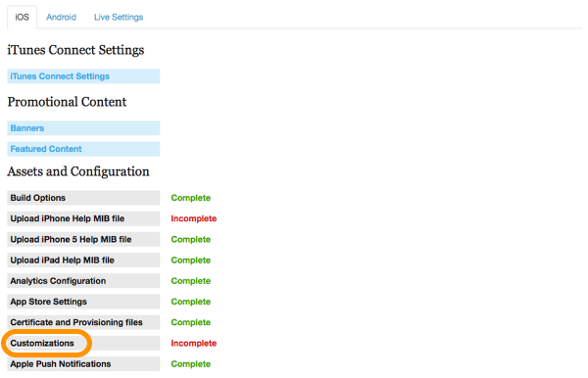Open App Store Settings
Image resolution: width=588 pixels, height=378 pixels.
[83, 302]
